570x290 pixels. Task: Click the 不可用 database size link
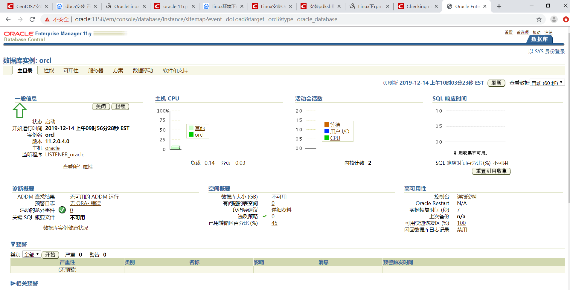(279, 197)
